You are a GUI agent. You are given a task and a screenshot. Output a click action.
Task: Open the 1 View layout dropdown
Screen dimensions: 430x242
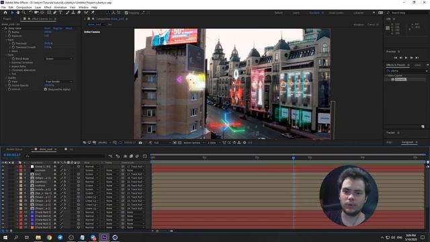(214, 143)
